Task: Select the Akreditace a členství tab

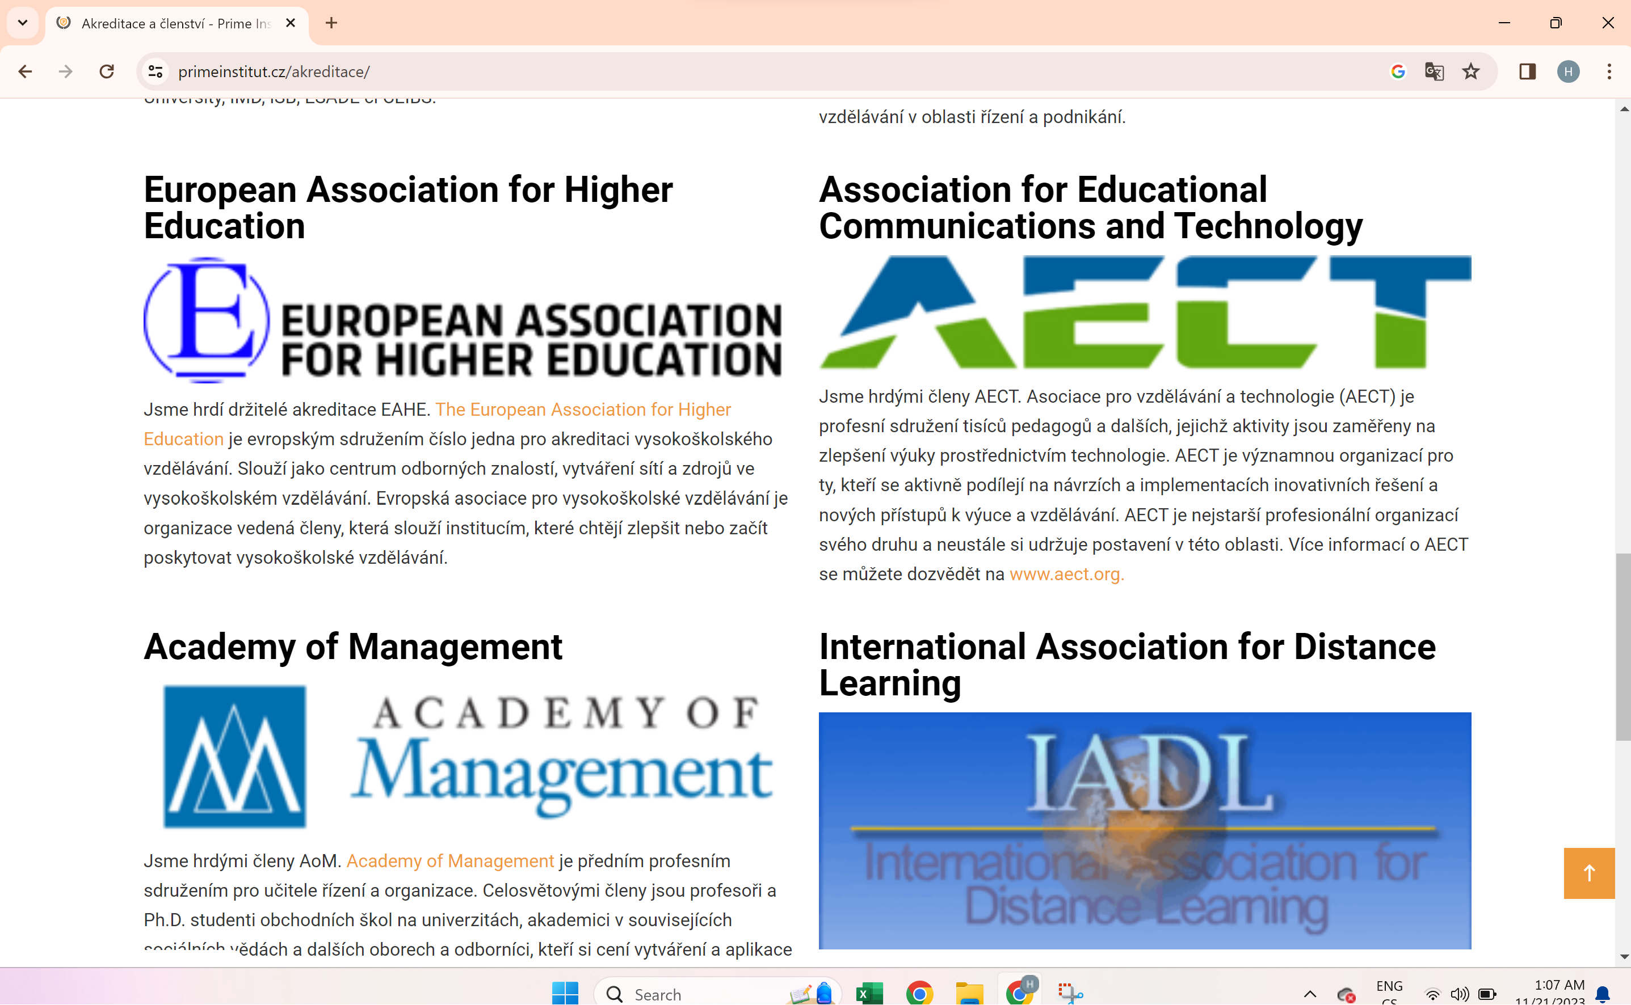Action: click(177, 24)
